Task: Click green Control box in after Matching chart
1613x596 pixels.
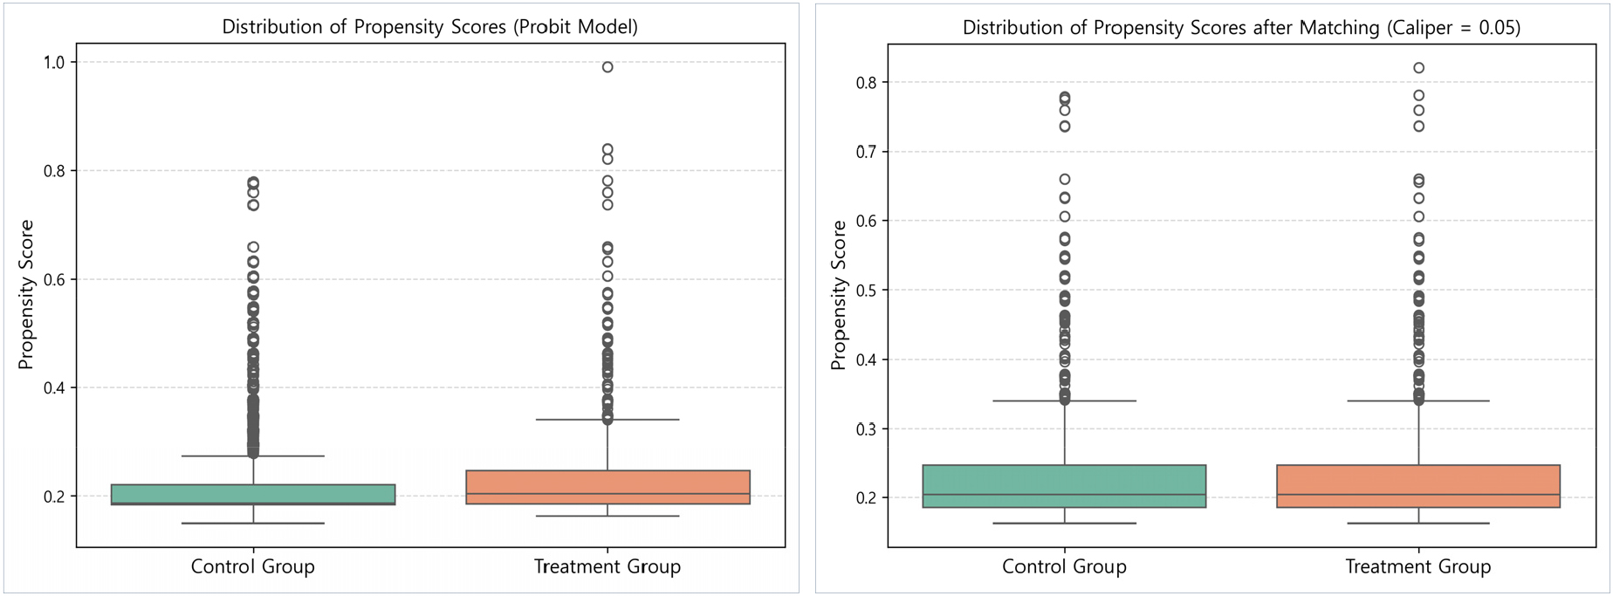Action: point(1064,485)
